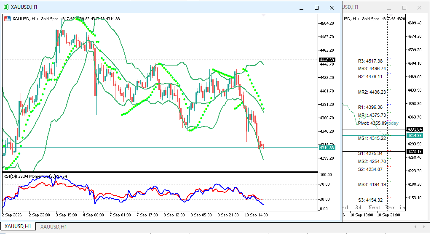Click the 'R1: 4396.36' resistance level text
This screenshot has height=234, width=431.
[x=370, y=108]
